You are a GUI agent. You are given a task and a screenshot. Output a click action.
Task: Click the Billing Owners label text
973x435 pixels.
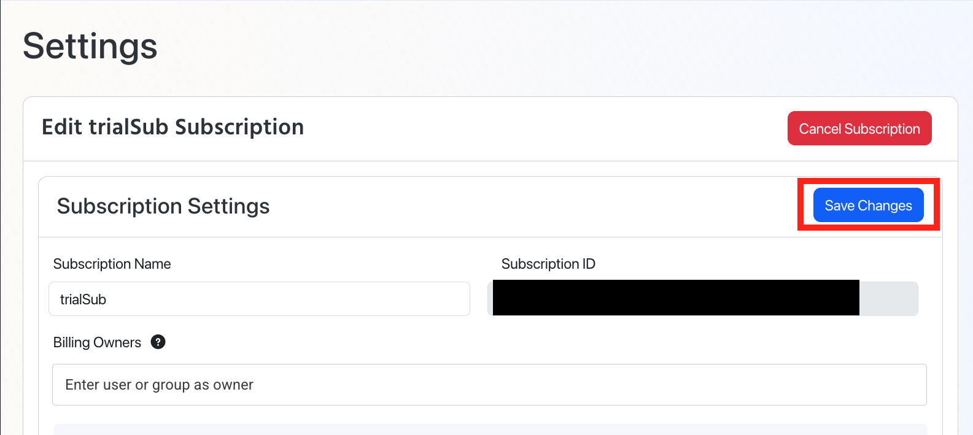click(97, 342)
